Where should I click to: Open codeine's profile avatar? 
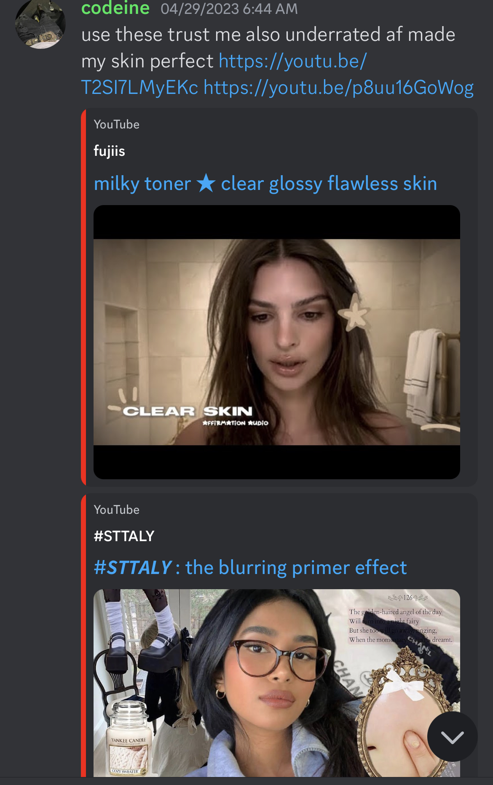tap(40, 24)
